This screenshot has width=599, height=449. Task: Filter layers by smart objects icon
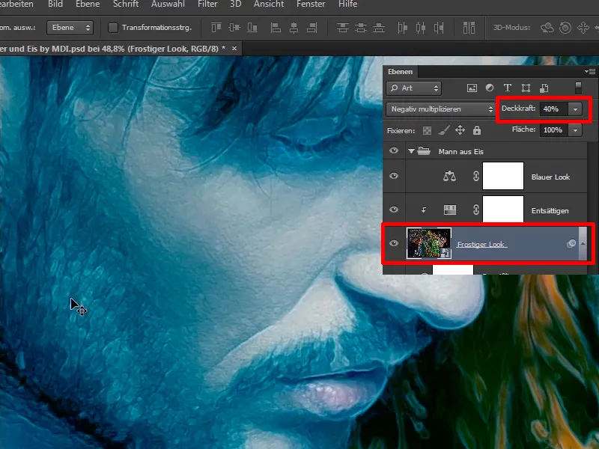click(x=544, y=88)
